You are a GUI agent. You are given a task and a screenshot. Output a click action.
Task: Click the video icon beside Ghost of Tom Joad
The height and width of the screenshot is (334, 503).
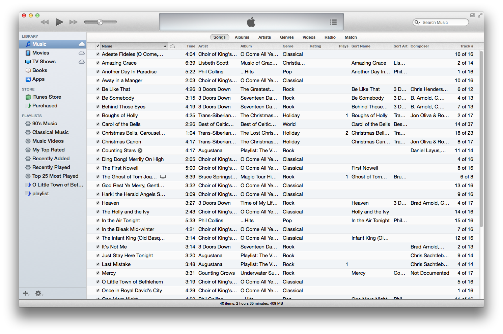(x=163, y=177)
